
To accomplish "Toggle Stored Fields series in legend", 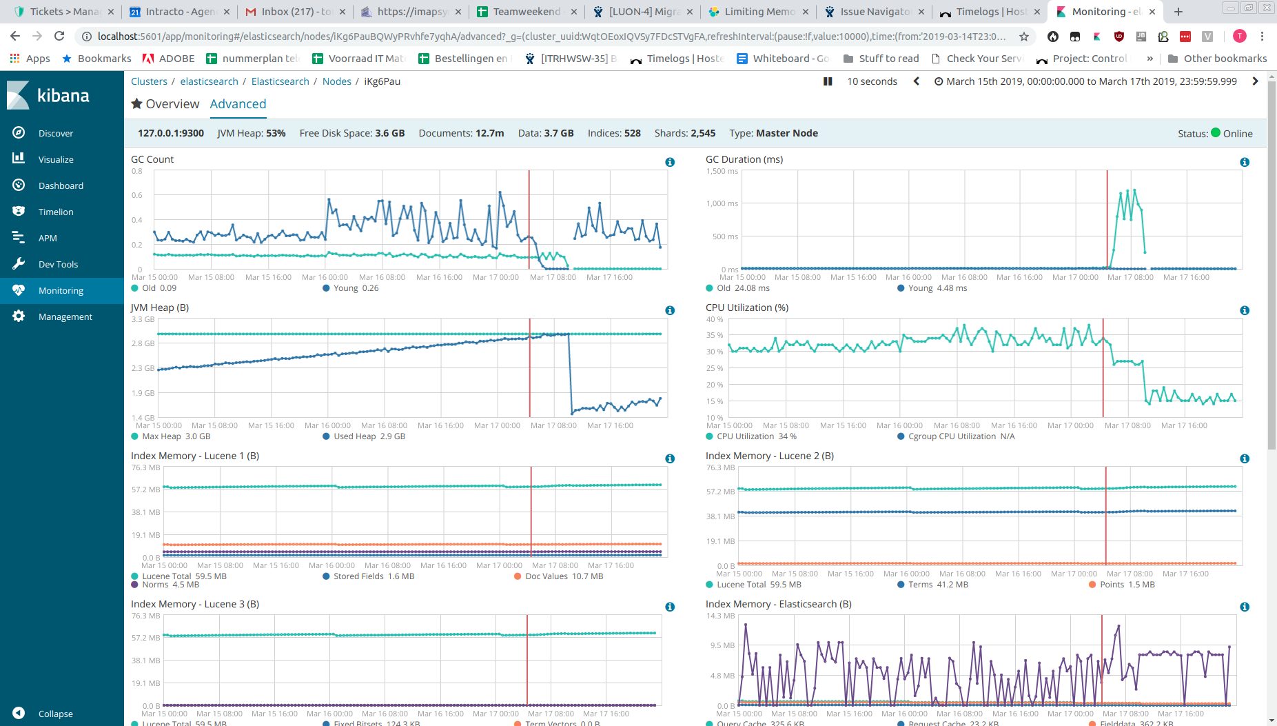I will click(369, 576).
